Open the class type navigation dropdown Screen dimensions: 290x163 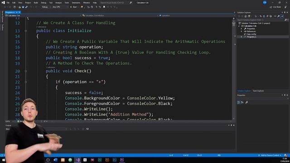(x=120, y=15)
